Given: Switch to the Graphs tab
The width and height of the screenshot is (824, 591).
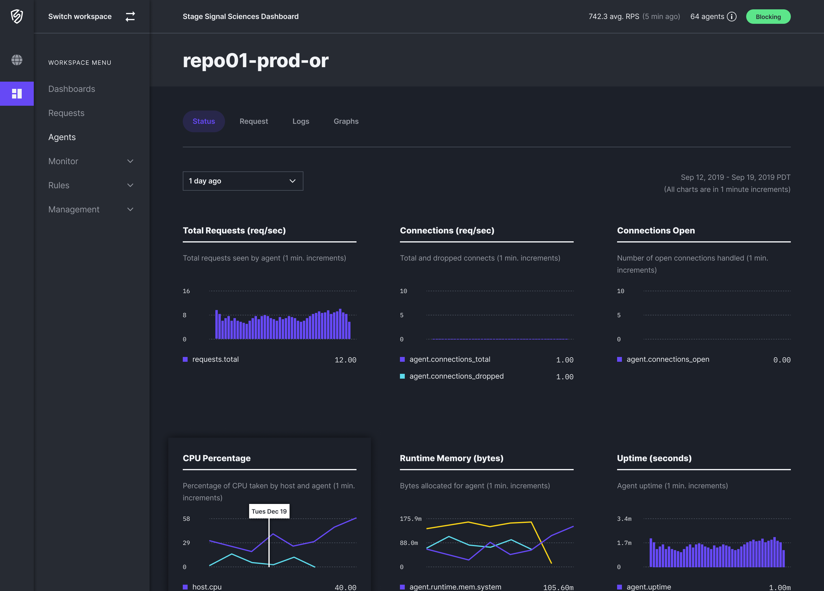Looking at the screenshot, I should pyautogui.click(x=346, y=121).
